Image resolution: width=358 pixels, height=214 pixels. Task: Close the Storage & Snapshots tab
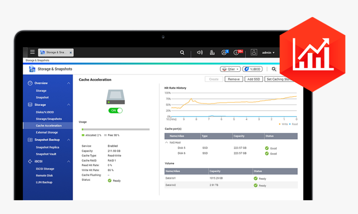[x=71, y=52]
